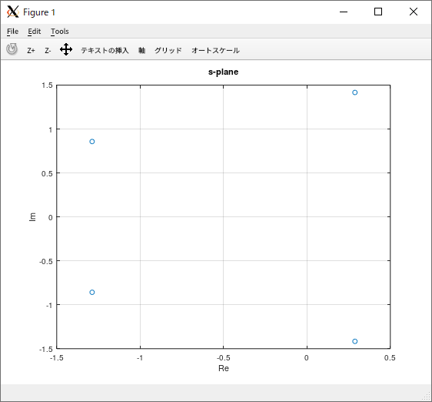The height and width of the screenshot is (402, 432).
Task: Open the Tools menu
Action: [x=59, y=32]
